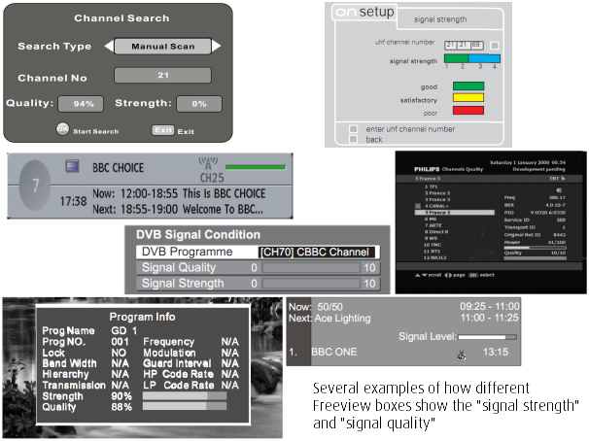The width and height of the screenshot is (589, 441).
Task: Click the Quality 10/10 bar in Philips panel
Action: point(535,258)
